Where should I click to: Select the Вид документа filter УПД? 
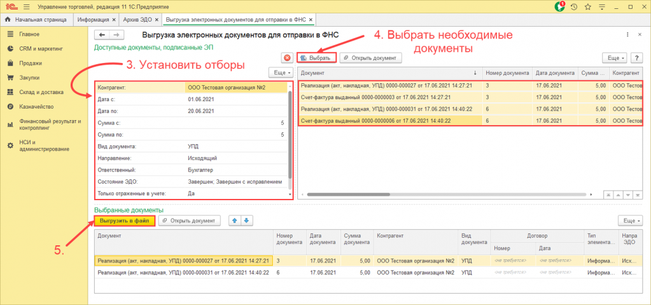point(235,147)
